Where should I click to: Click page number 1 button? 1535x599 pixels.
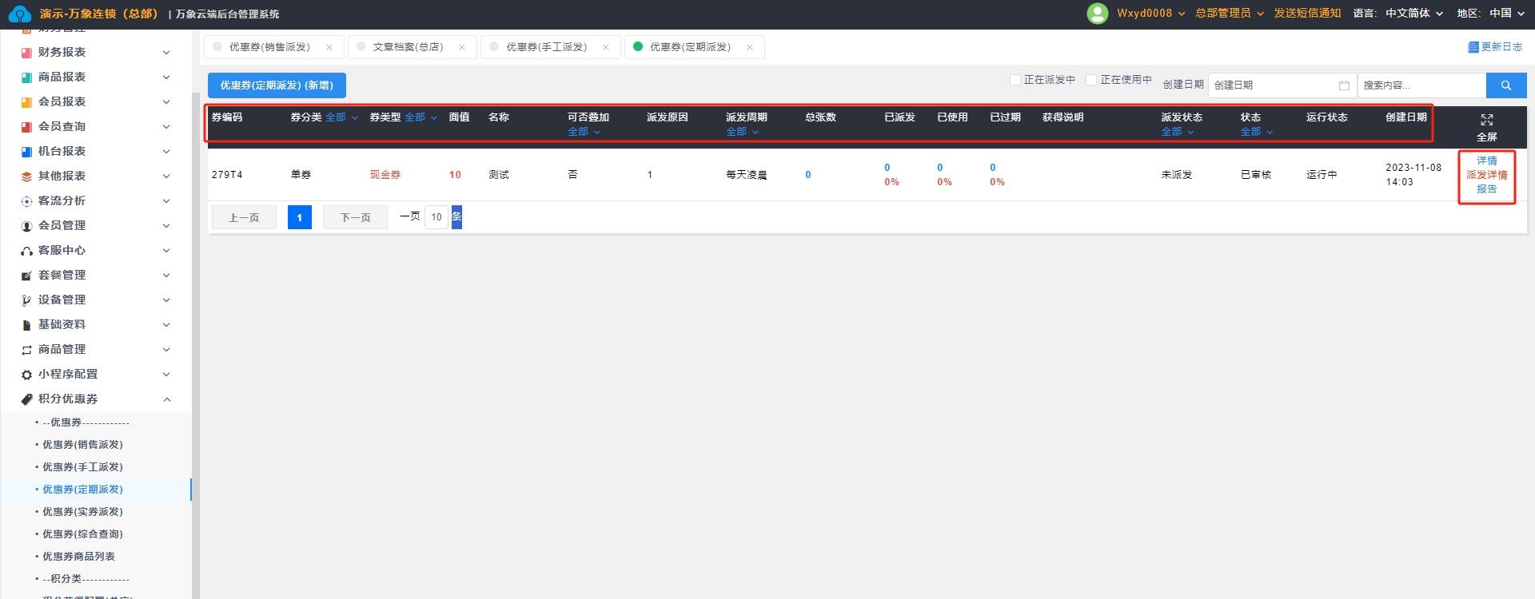[x=299, y=217]
